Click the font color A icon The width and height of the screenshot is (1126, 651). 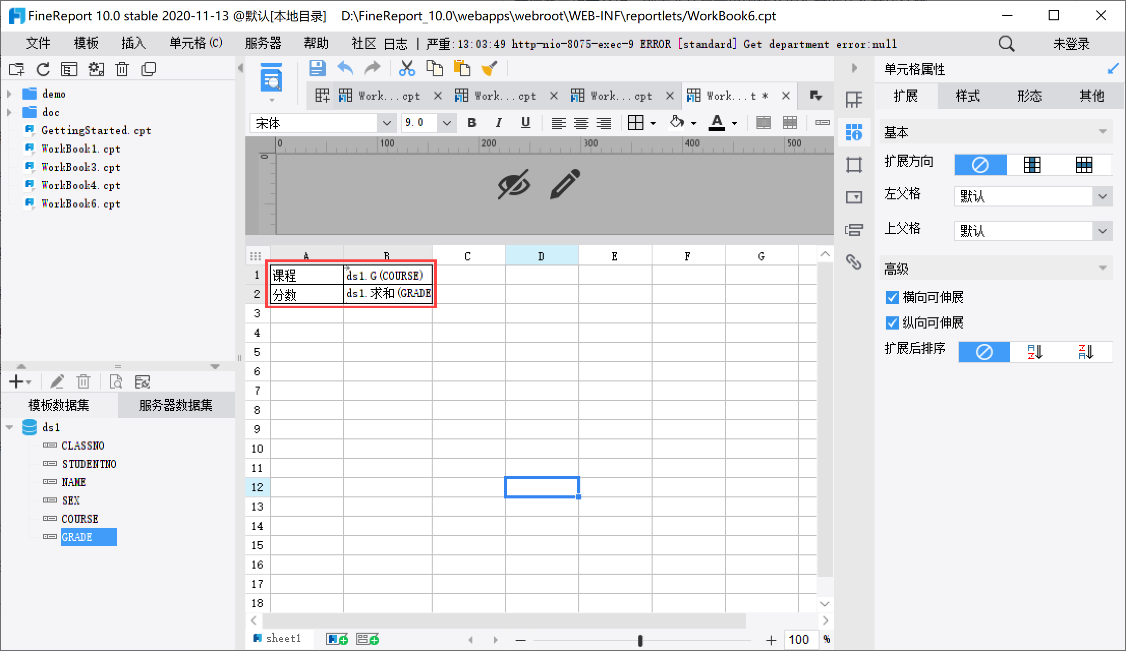tap(717, 123)
